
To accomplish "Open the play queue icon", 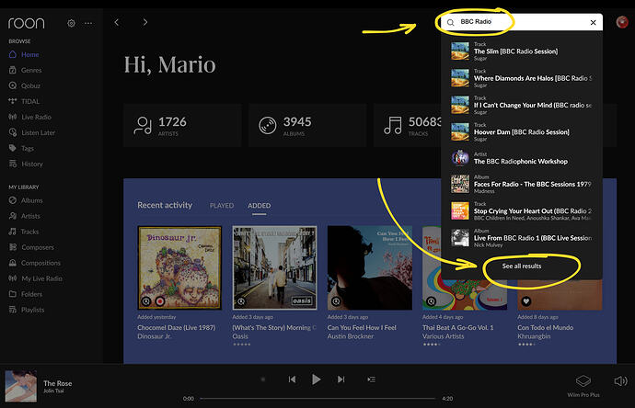I will [x=372, y=380].
